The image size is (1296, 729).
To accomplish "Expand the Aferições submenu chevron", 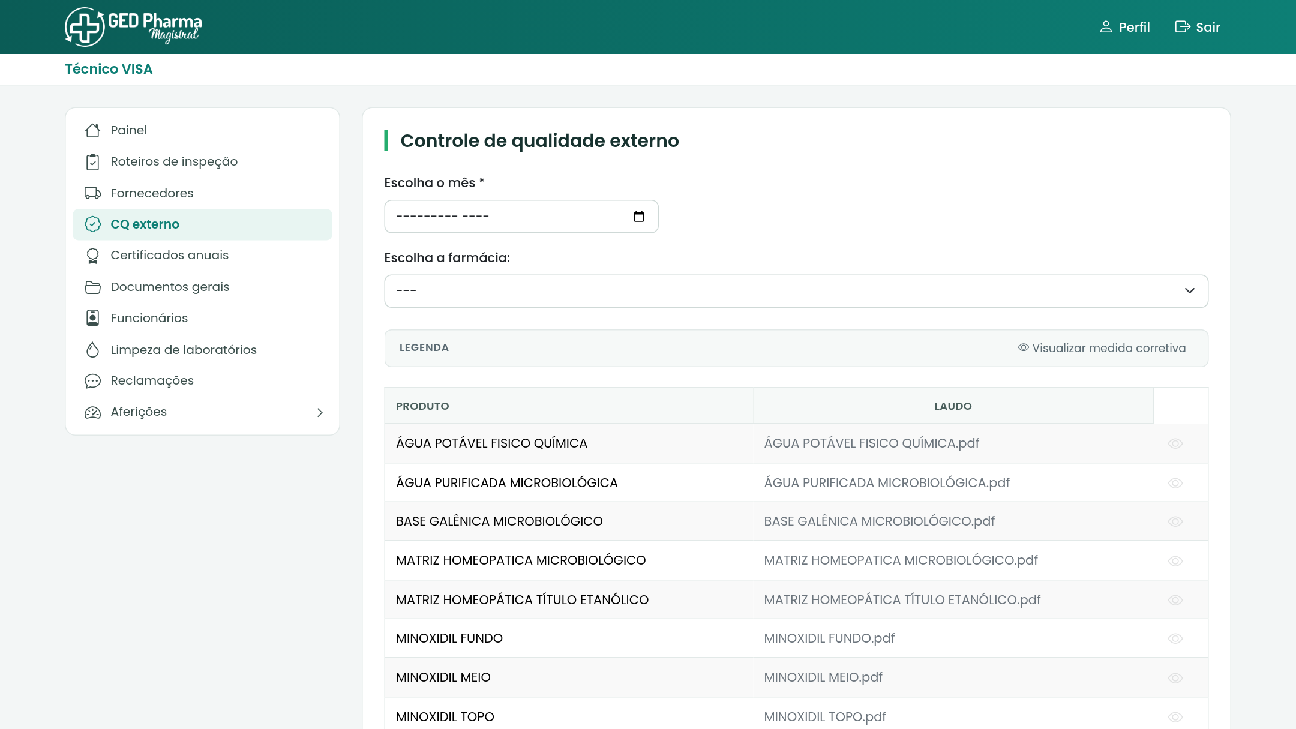I will (x=320, y=412).
